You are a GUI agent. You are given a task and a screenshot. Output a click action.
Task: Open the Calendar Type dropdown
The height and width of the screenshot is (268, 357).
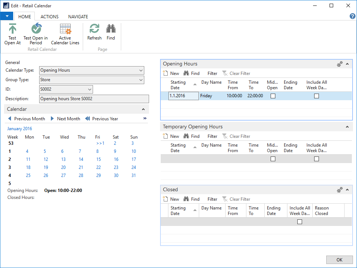click(141, 70)
